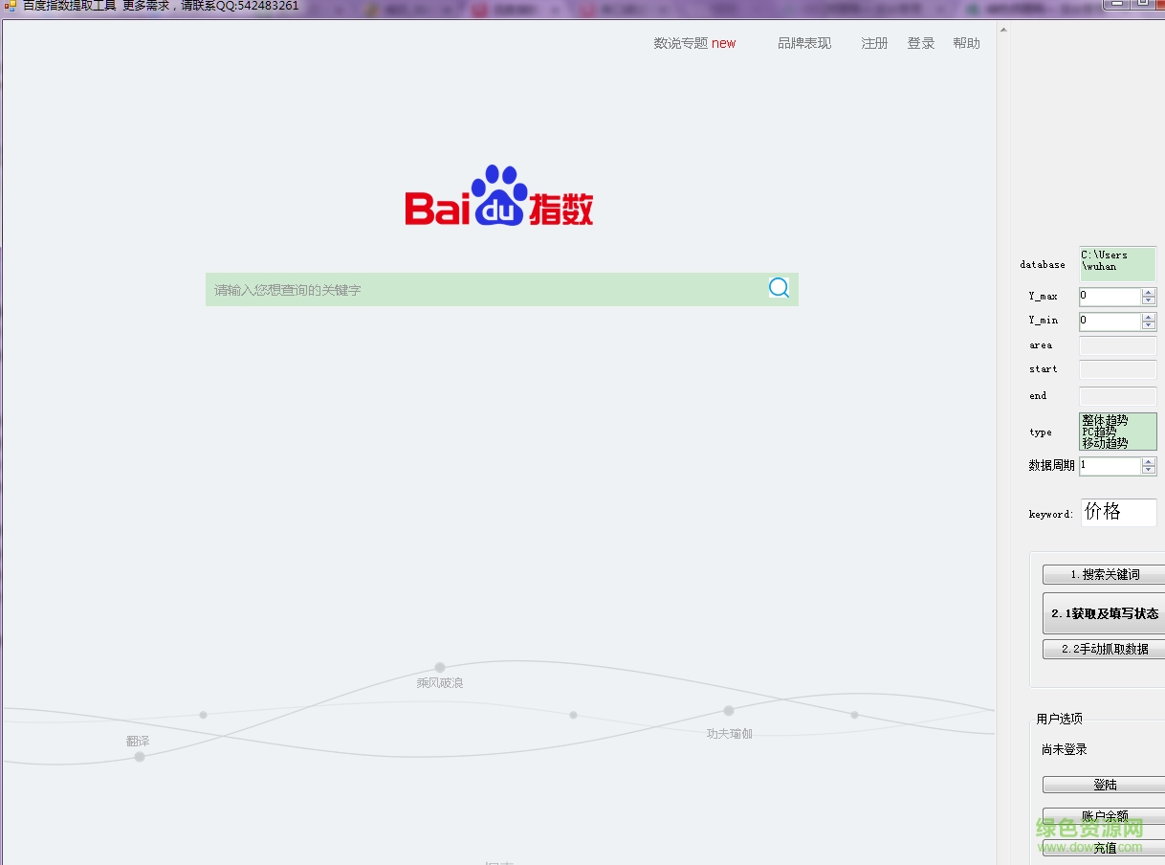Viewport: 1165px width, 865px height.
Task: Open the 帮助 help link
Action: pos(966,43)
